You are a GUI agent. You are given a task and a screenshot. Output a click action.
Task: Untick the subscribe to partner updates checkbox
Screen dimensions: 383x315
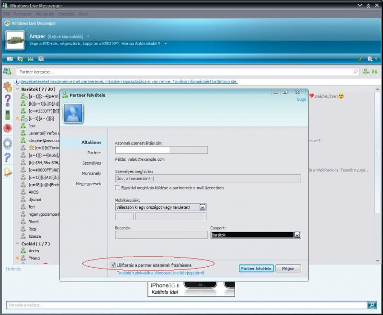click(x=113, y=265)
